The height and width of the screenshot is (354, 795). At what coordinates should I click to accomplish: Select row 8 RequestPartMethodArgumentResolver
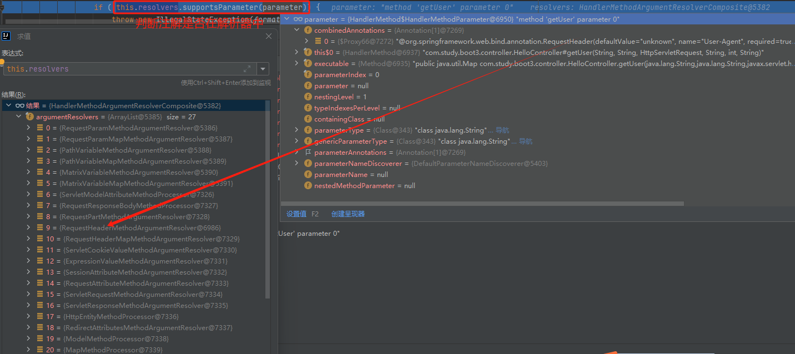tap(133, 216)
